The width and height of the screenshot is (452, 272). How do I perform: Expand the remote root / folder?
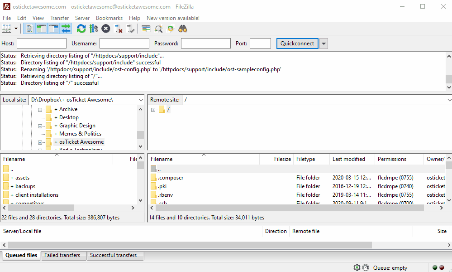coord(153,110)
